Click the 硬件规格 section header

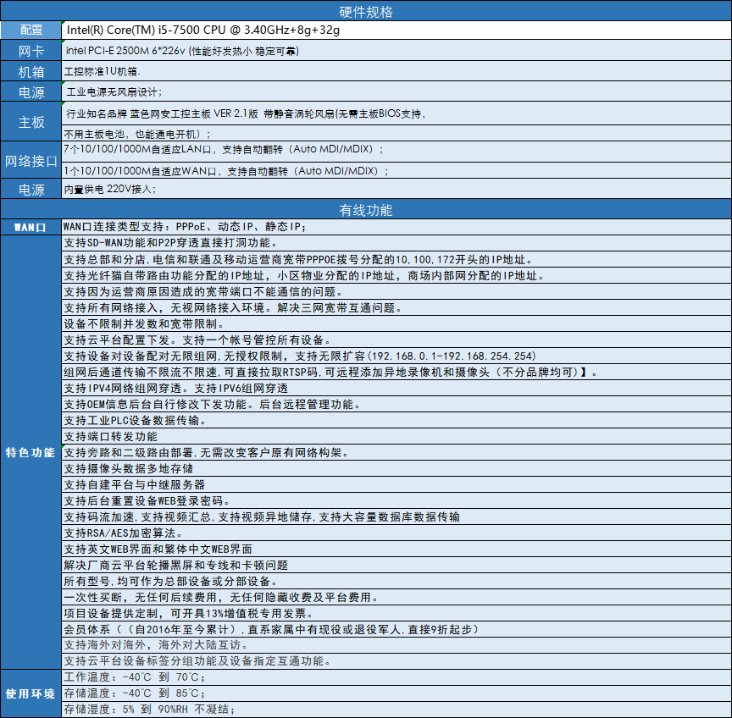pyautogui.click(x=366, y=11)
